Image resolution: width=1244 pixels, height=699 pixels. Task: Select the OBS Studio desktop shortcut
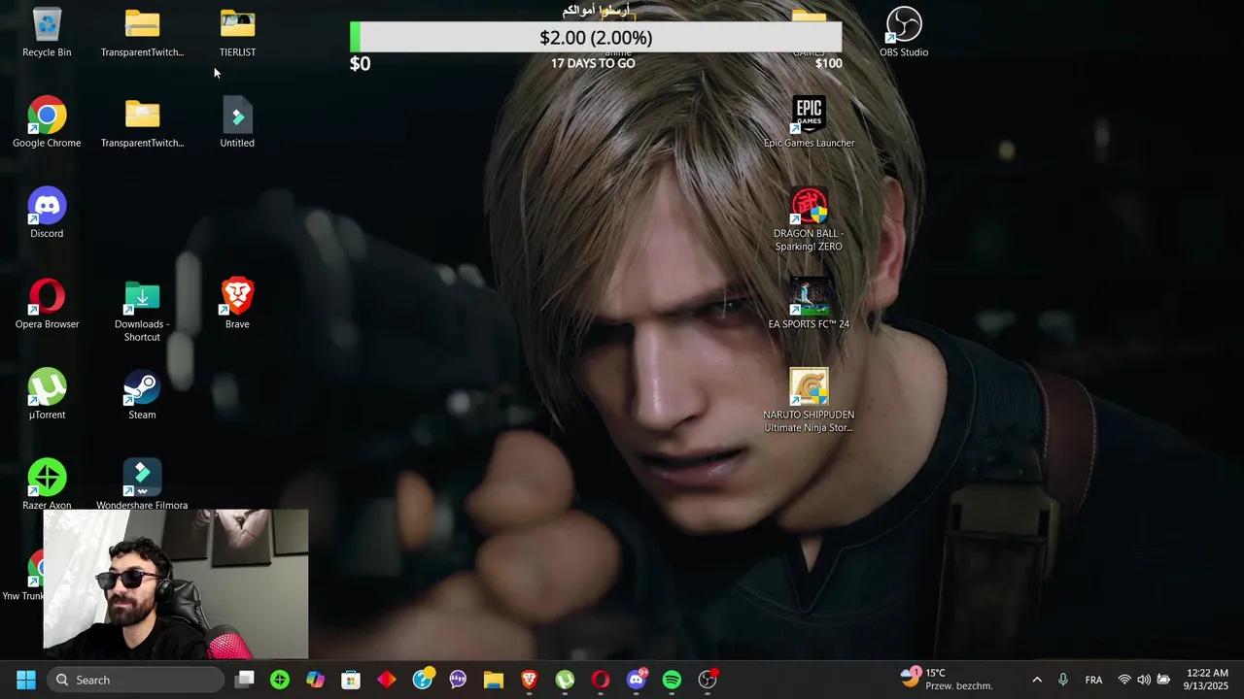[904, 32]
